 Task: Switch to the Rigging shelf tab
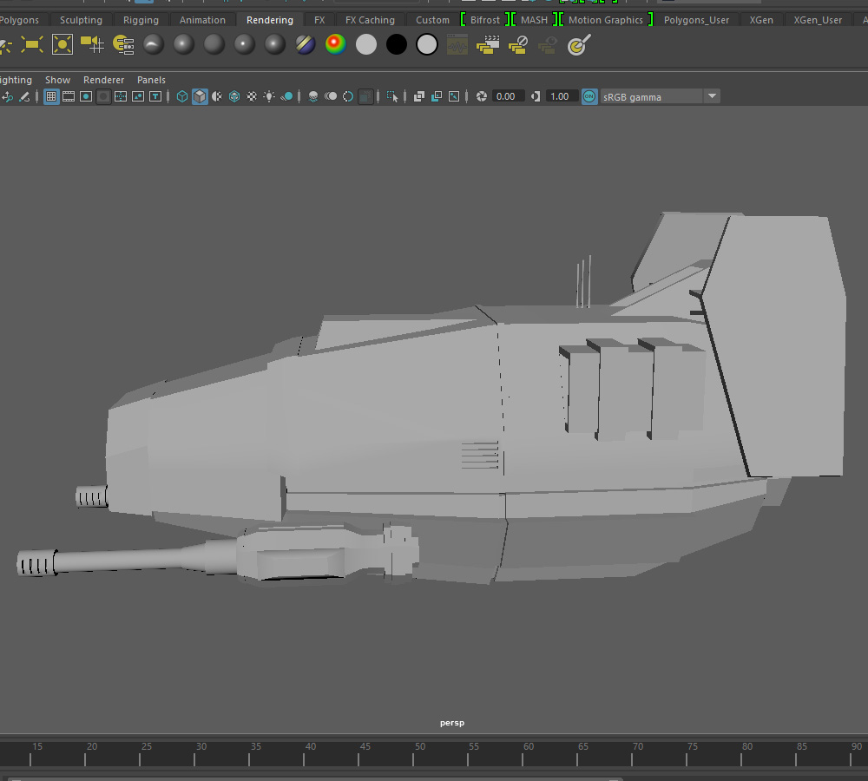coord(141,20)
